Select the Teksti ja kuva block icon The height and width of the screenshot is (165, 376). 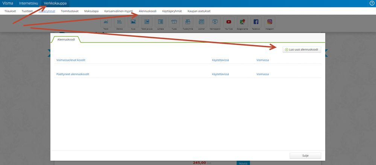(147, 22)
